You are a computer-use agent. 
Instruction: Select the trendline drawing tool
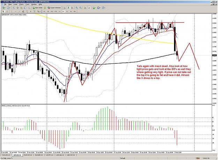[19, 12]
